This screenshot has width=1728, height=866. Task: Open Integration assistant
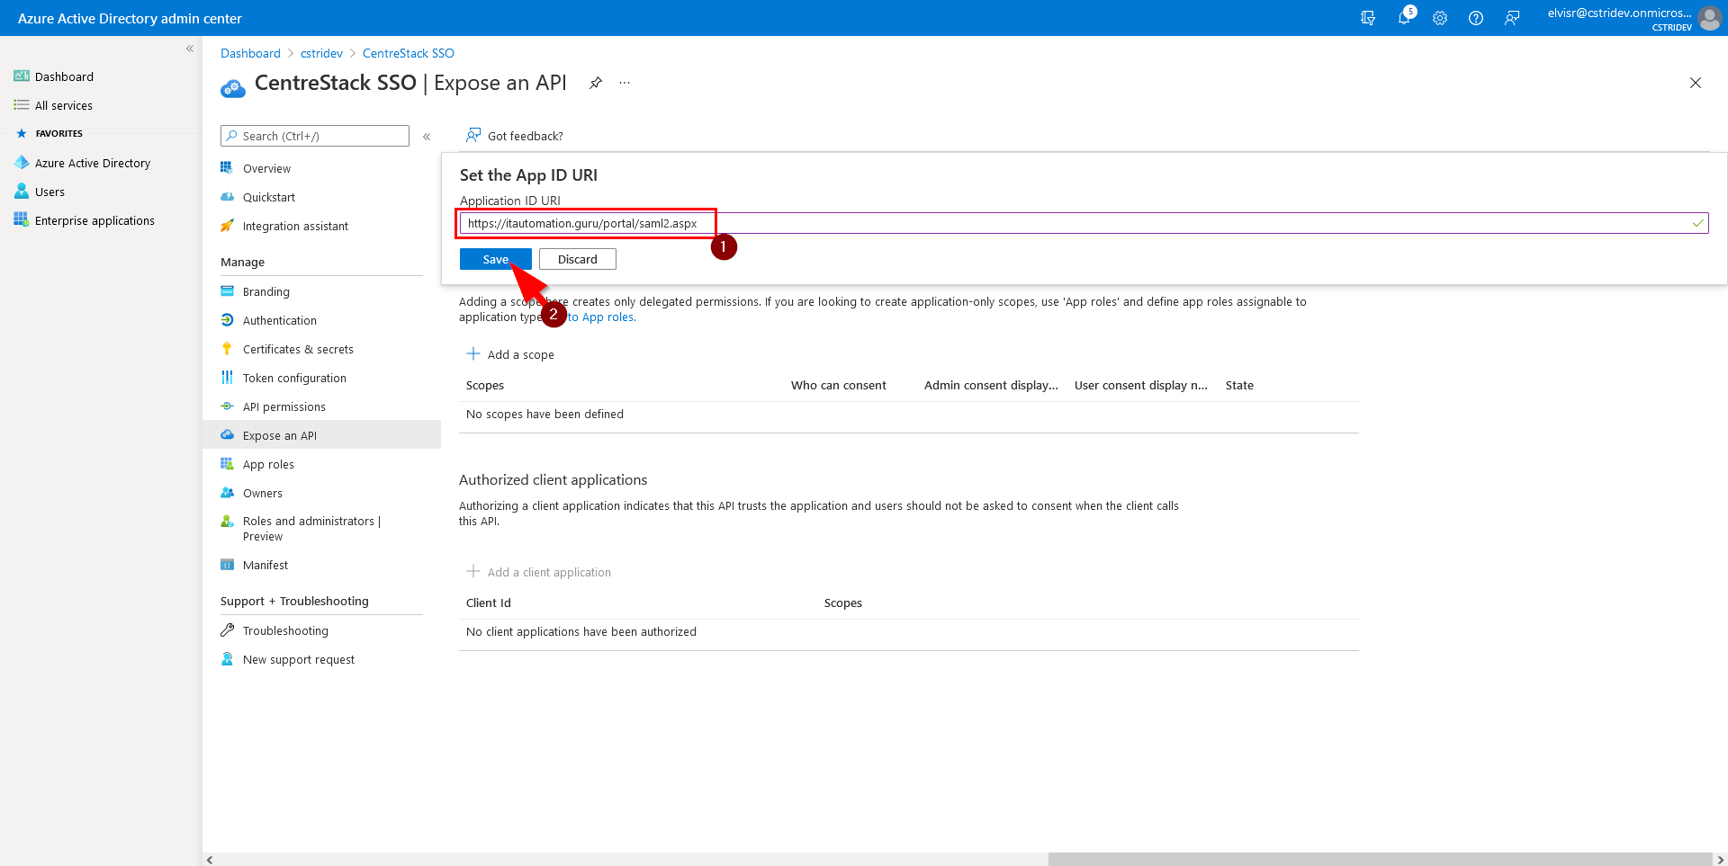click(295, 226)
